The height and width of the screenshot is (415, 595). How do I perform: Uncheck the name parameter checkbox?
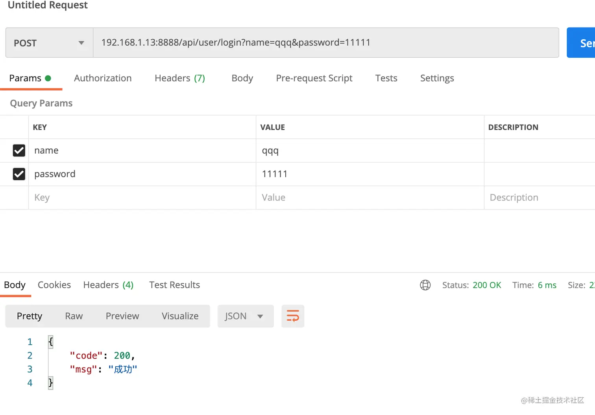[x=19, y=151]
